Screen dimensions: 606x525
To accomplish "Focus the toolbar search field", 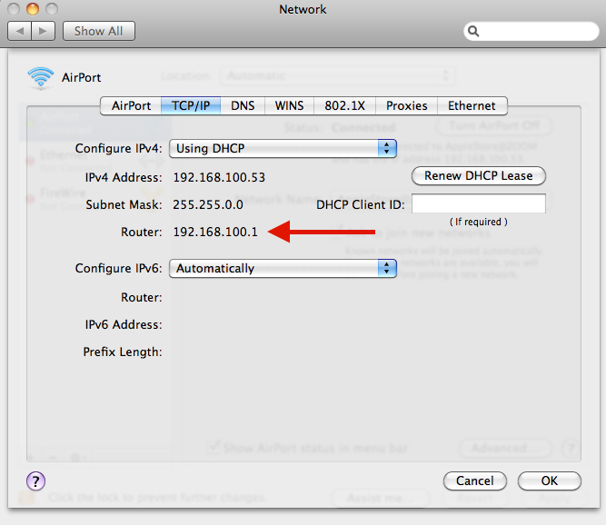I will click(531, 31).
